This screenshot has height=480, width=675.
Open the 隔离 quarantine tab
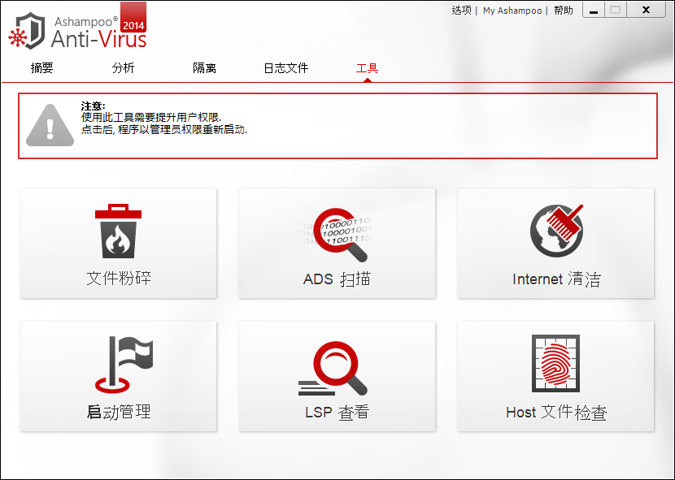pyautogui.click(x=204, y=68)
